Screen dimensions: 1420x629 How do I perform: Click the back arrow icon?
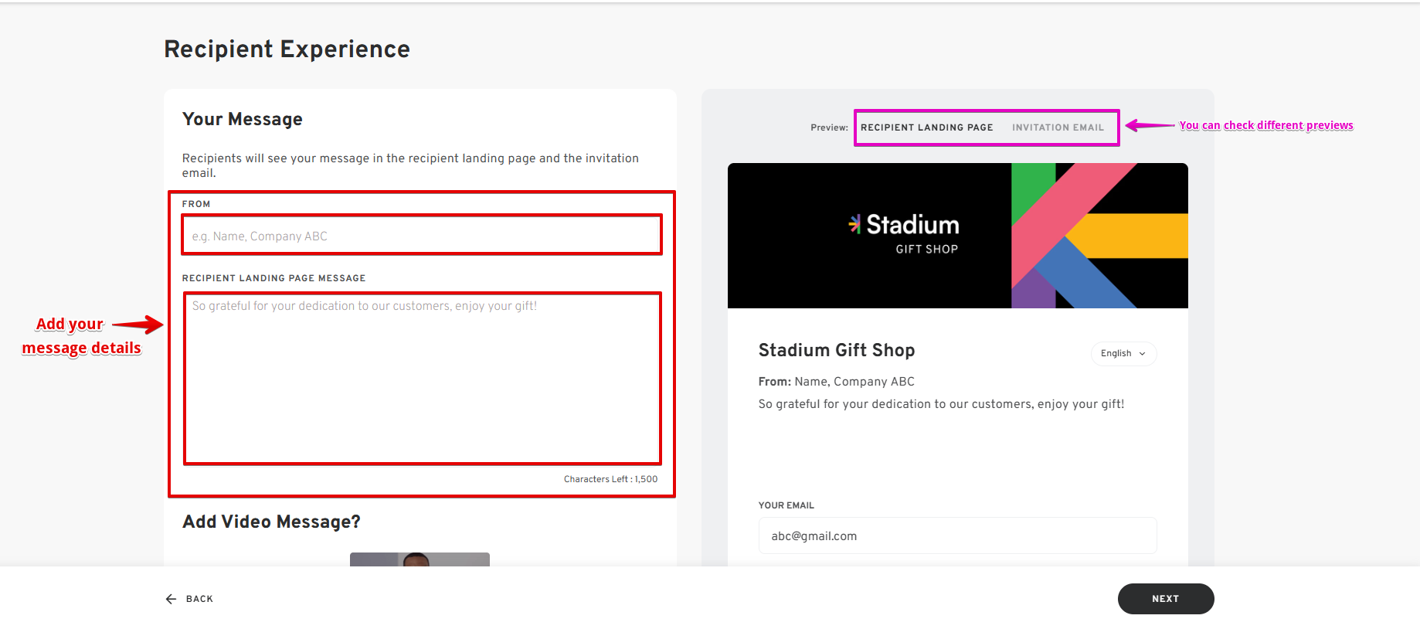(171, 599)
